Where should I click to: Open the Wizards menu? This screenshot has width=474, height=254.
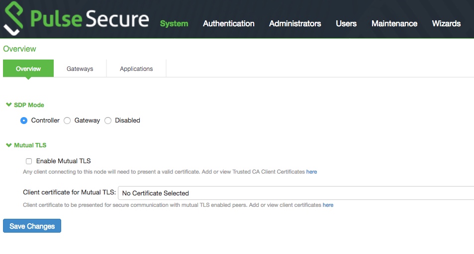(x=446, y=23)
